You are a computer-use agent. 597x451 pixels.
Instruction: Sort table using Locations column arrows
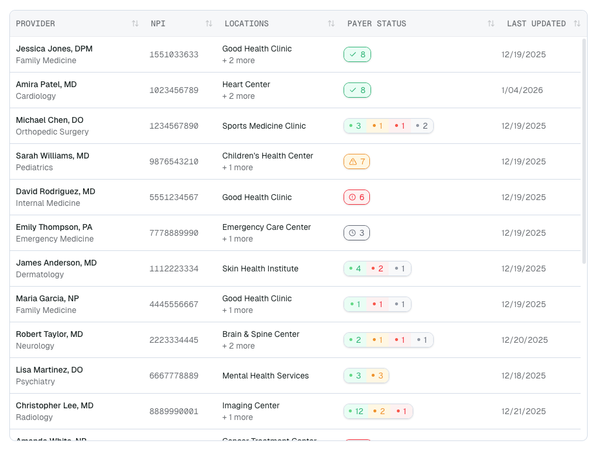pyautogui.click(x=331, y=23)
